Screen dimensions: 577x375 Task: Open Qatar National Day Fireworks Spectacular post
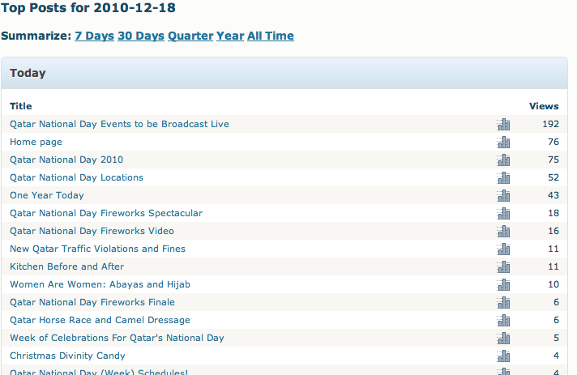(x=106, y=213)
